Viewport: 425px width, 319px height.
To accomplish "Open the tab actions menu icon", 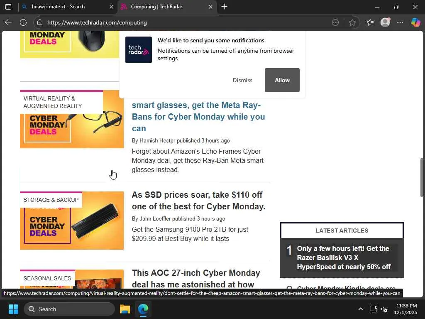I will 8,7.
